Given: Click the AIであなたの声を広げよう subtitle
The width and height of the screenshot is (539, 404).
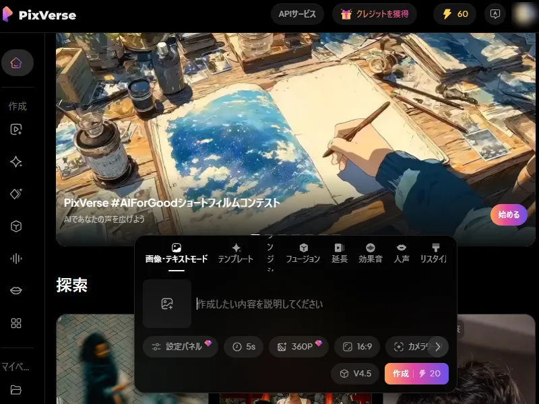Looking at the screenshot, I should pyautogui.click(x=104, y=220).
